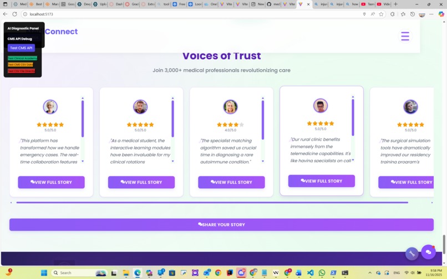
Task: Open the browser favorites list icon
Action: pos(403,14)
